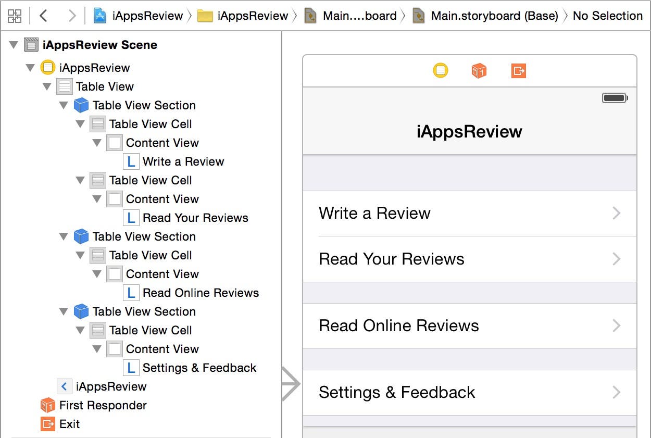The image size is (651, 438).
Task: Go forward using the right arrow
Action: [x=72, y=16]
